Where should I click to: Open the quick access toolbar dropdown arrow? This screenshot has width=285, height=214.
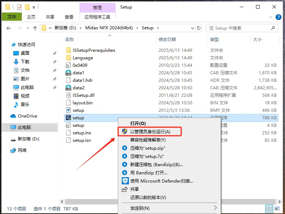34,8
